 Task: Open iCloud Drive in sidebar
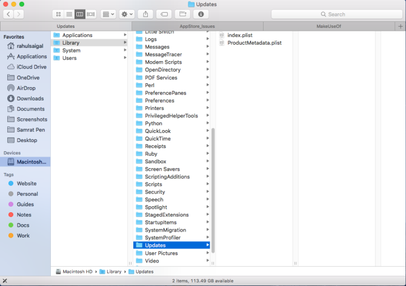point(27,67)
